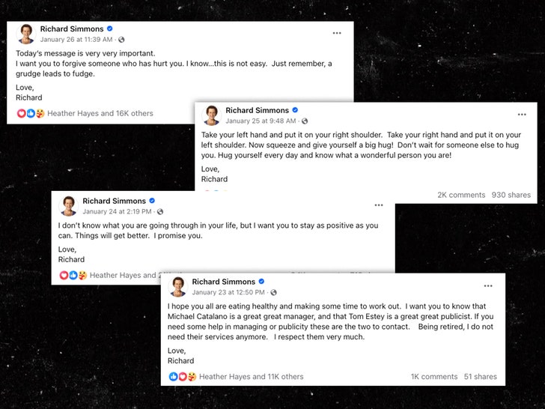
Task: Click the profile picture on the January 25 post
Action: click(x=212, y=115)
